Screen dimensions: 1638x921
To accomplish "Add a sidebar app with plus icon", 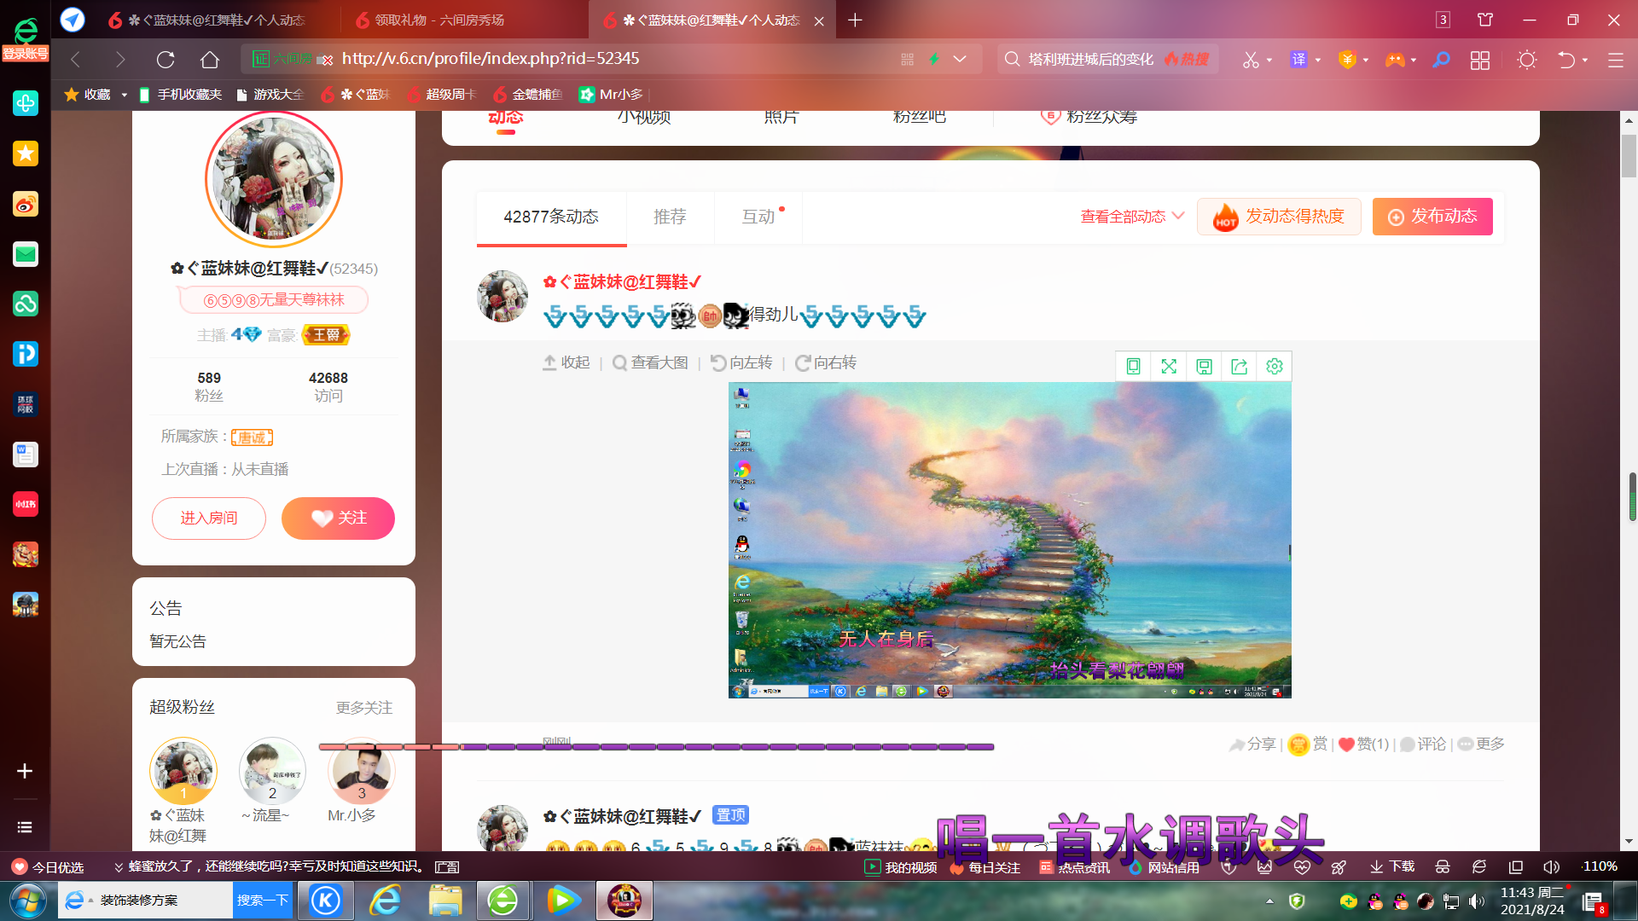I will 25,771.
